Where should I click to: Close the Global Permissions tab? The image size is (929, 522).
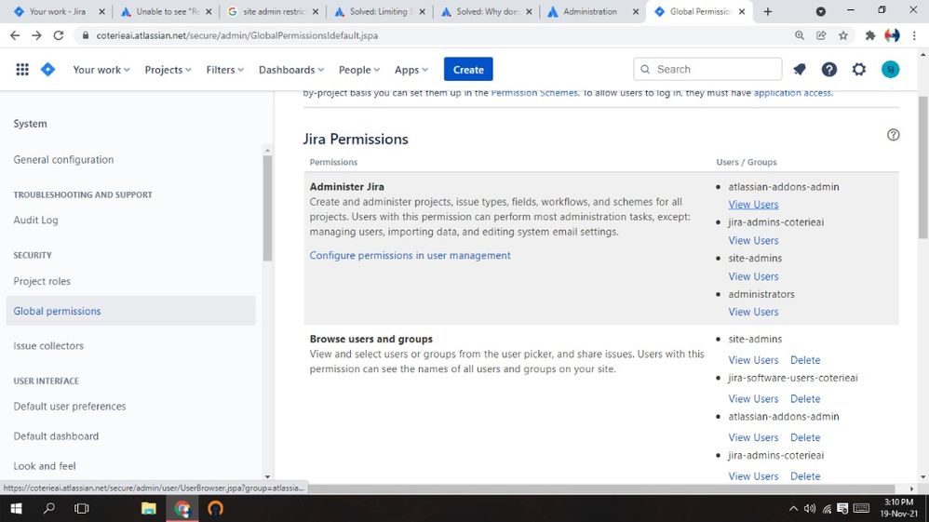click(742, 11)
